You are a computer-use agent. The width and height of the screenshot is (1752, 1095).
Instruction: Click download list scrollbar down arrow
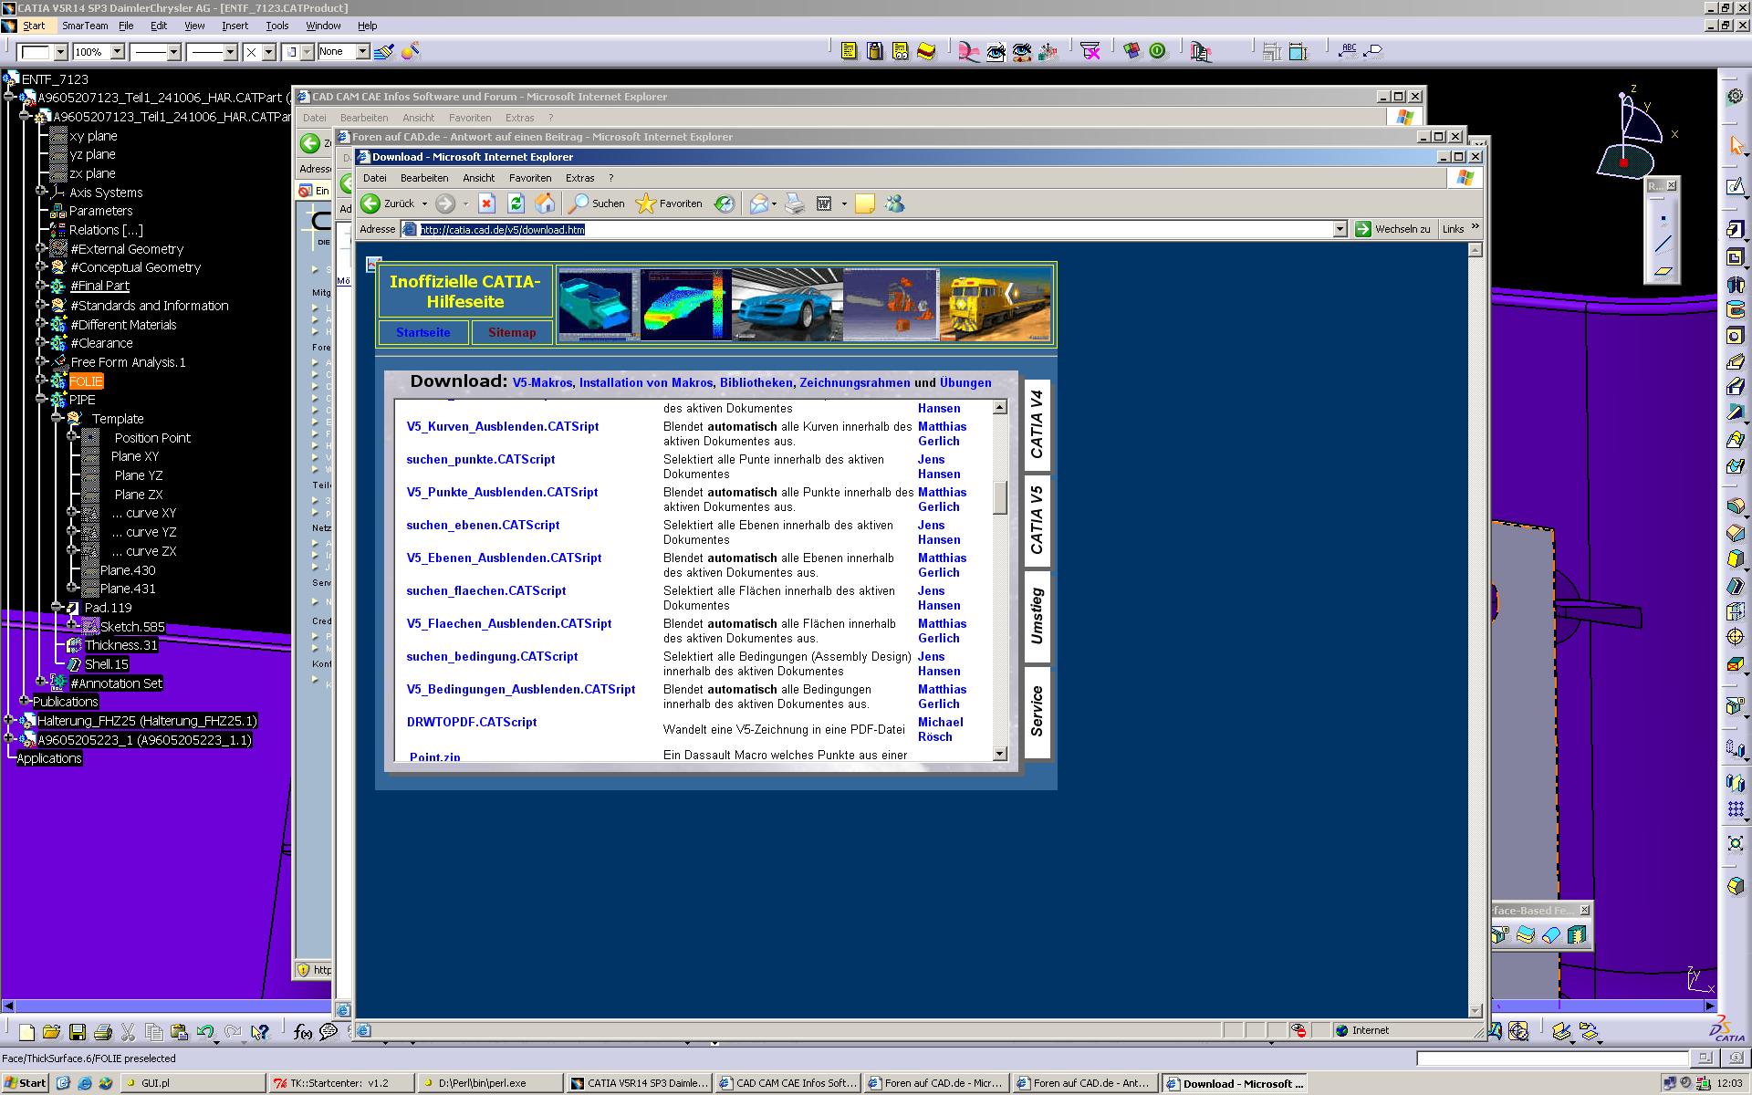tap(1000, 754)
